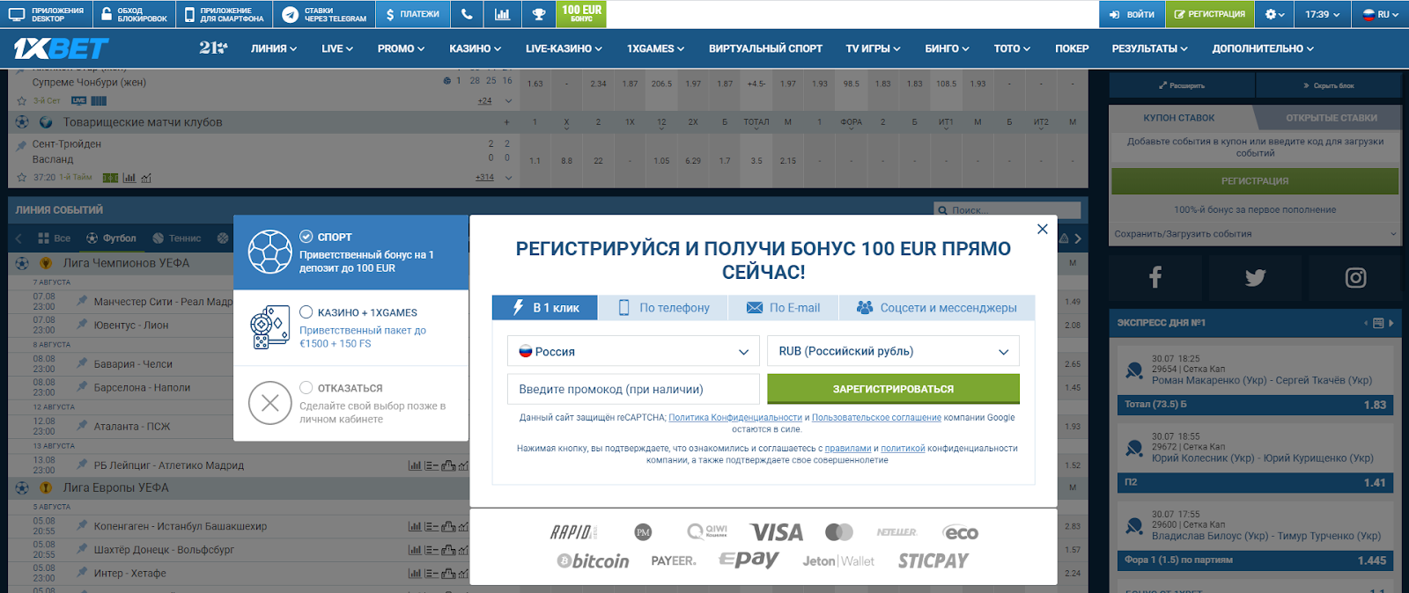Click the ВОЙТИ login button
1409x593 pixels.
coord(1132,14)
